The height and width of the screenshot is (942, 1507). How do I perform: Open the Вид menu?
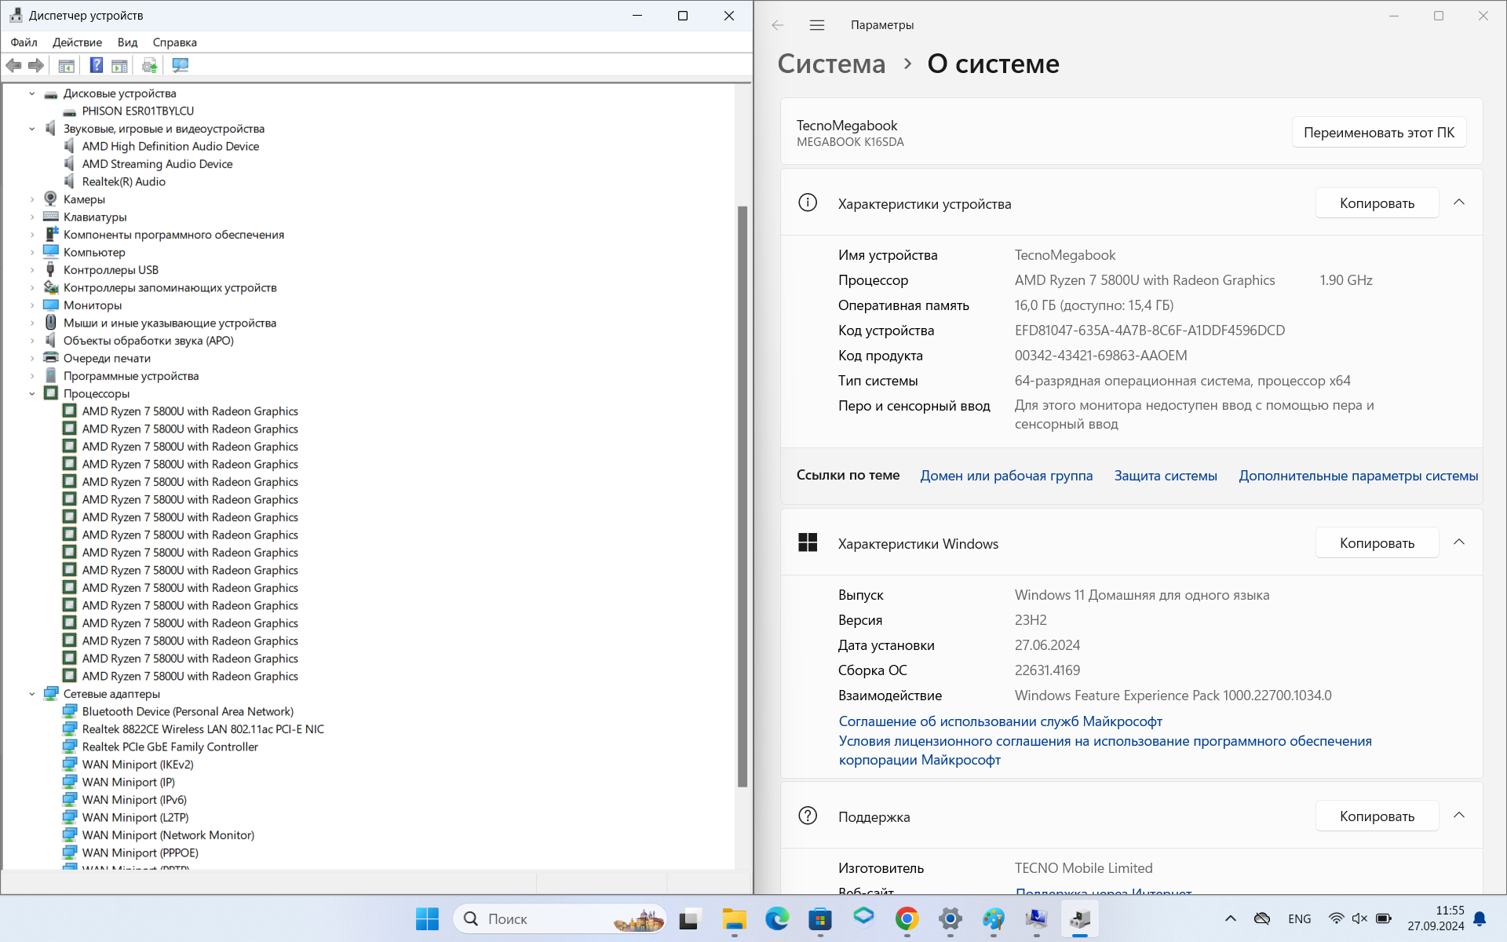(127, 42)
